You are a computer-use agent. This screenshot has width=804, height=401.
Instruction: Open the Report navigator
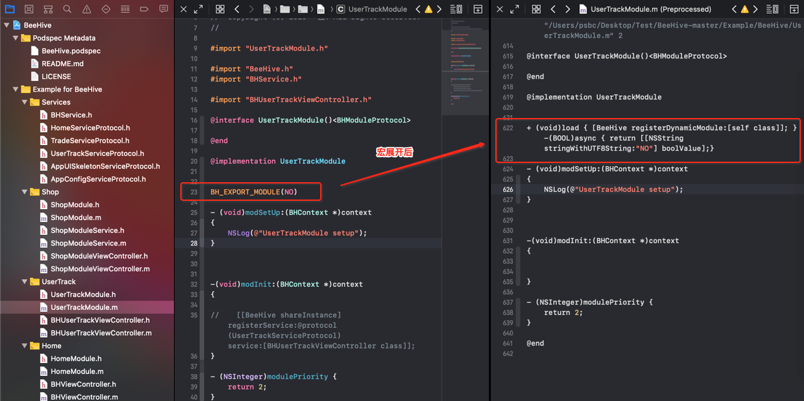164,9
